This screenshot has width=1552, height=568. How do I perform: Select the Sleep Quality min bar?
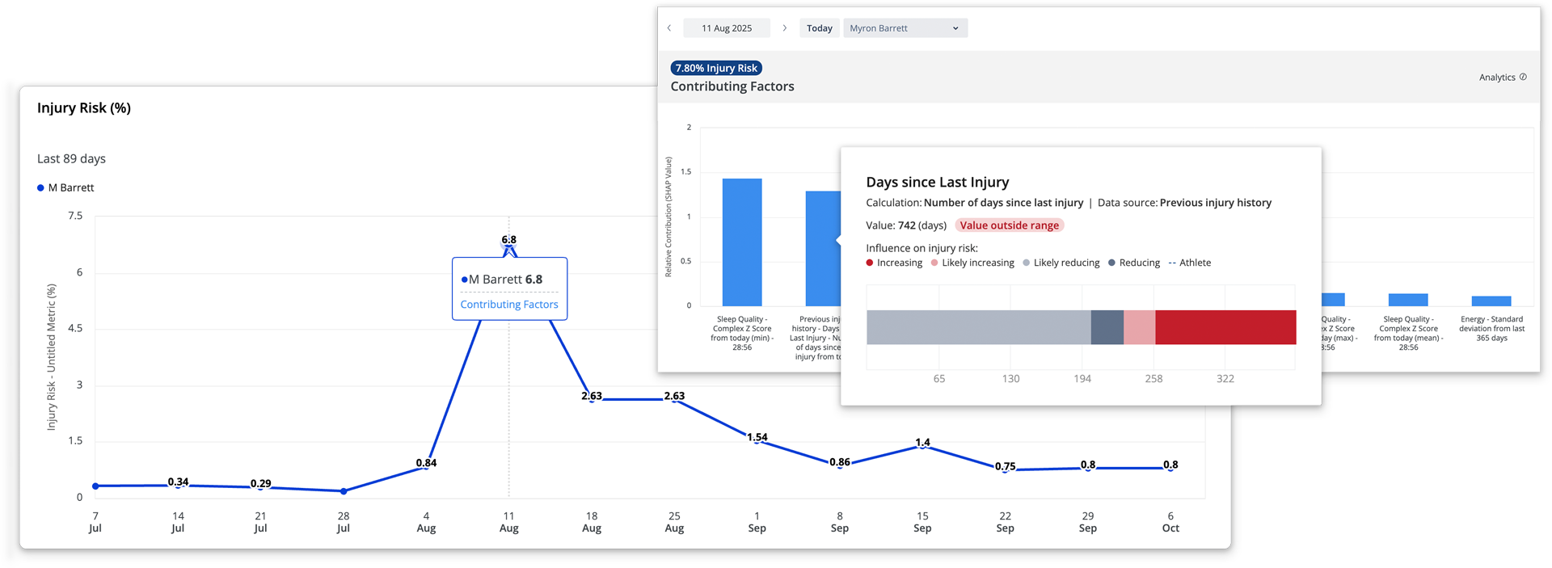[742, 242]
